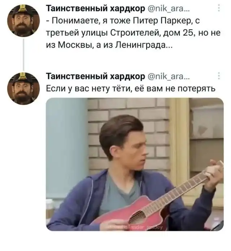This screenshot has height=251, width=231.
Task: Open the guitar player video thumbnail
Action: click(135, 164)
